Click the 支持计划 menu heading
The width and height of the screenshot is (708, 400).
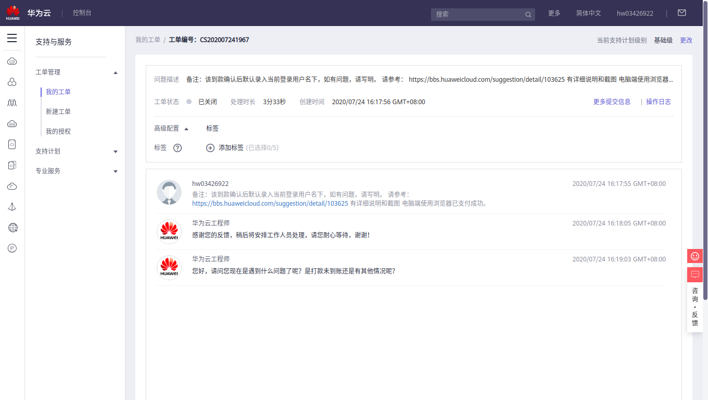(x=48, y=151)
